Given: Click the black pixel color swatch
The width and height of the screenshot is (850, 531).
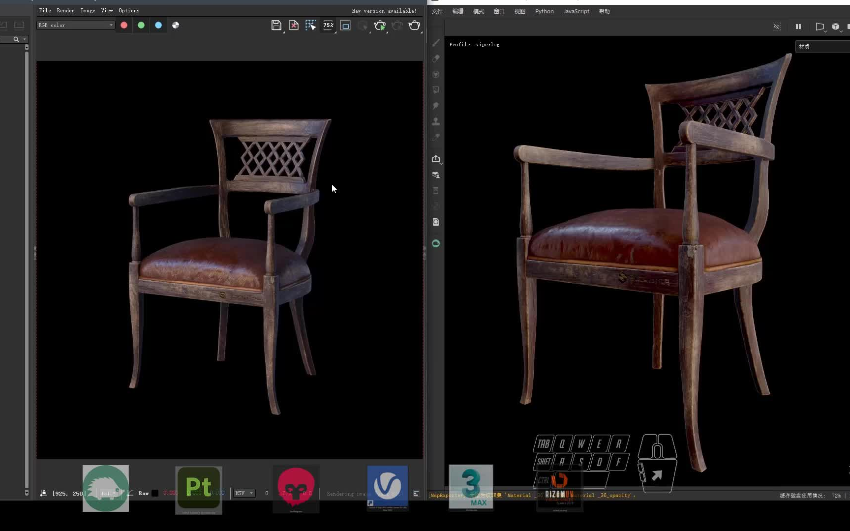Looking at the screenshot, I should pyautogui.click(x=155, y=493).
